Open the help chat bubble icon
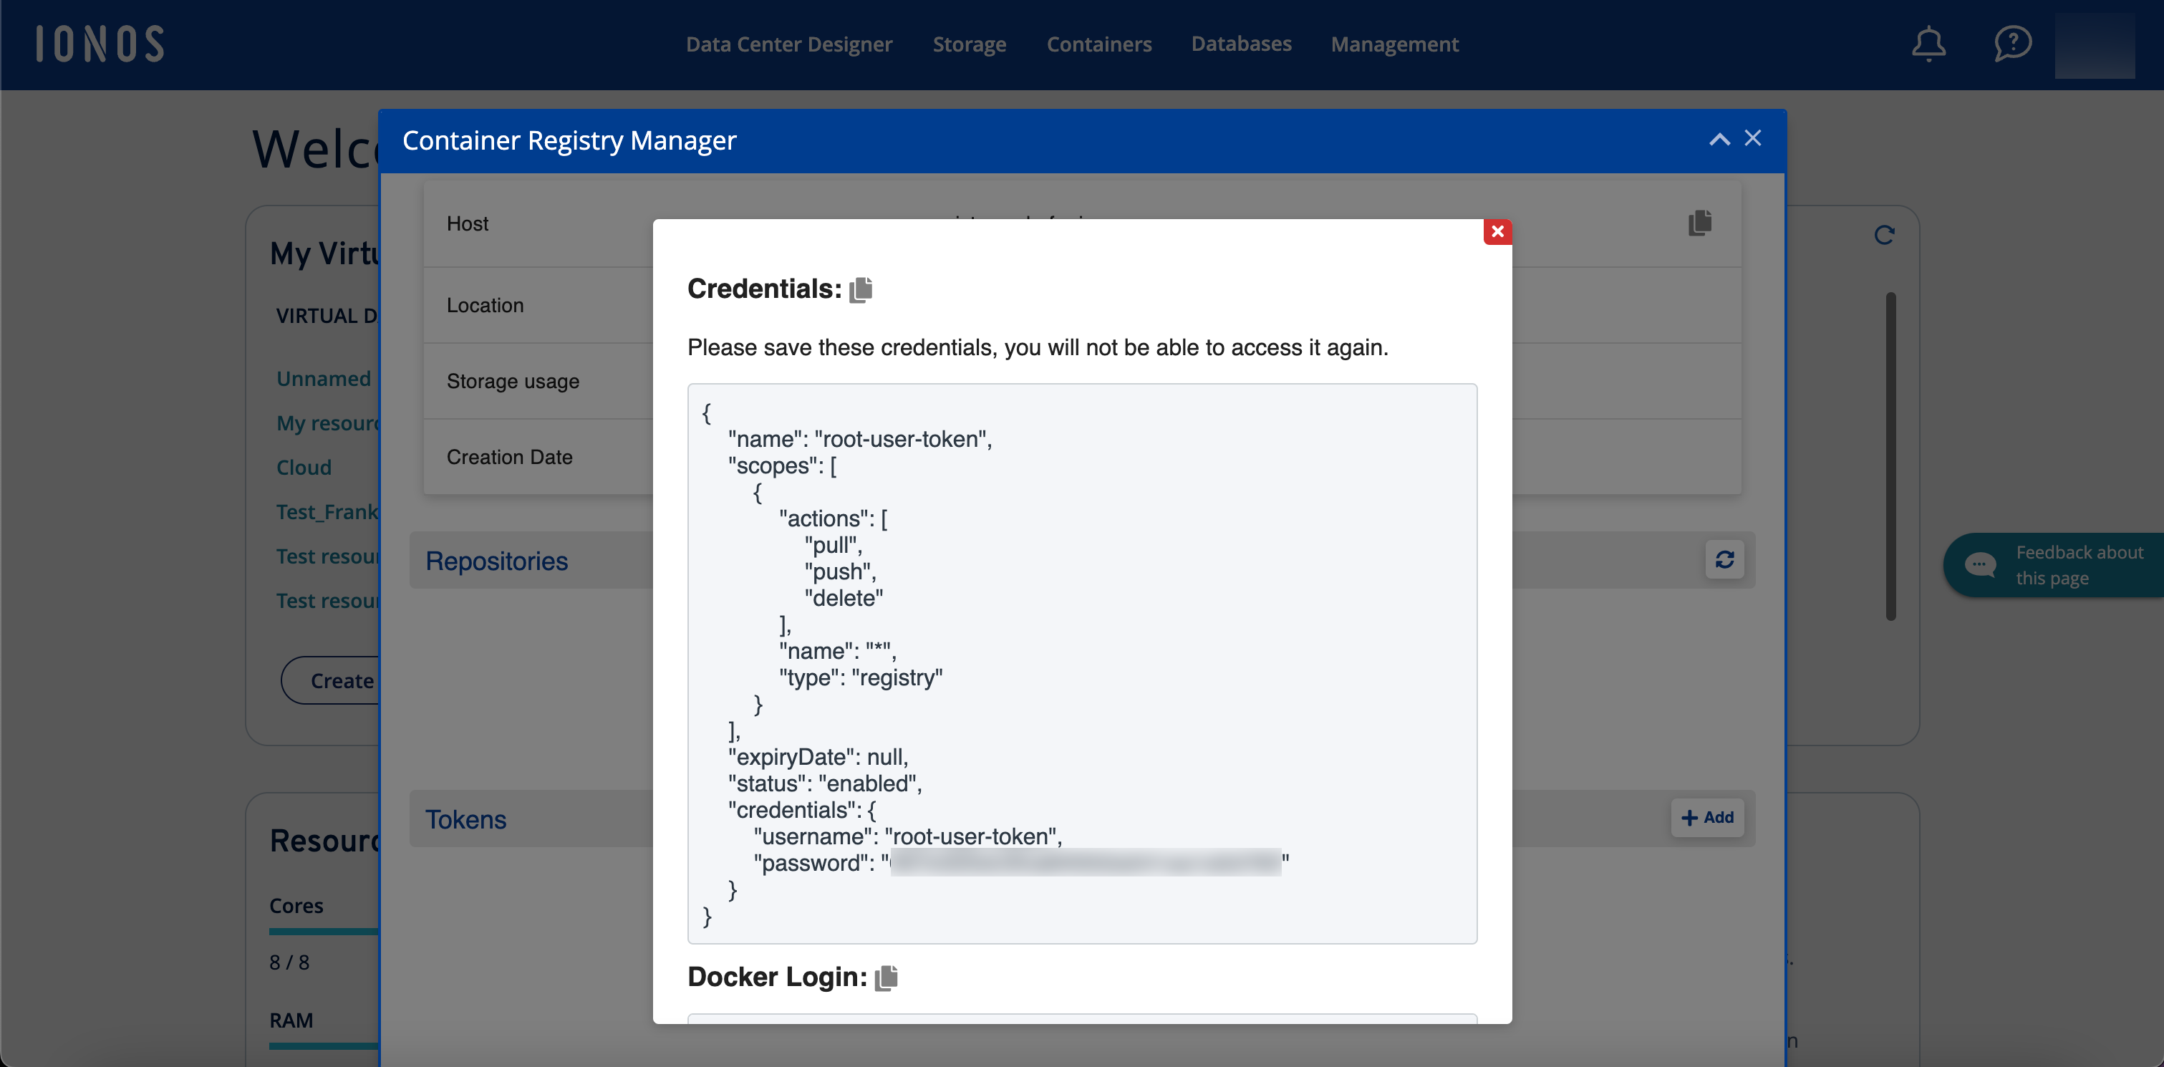 tap(2012, 44)
